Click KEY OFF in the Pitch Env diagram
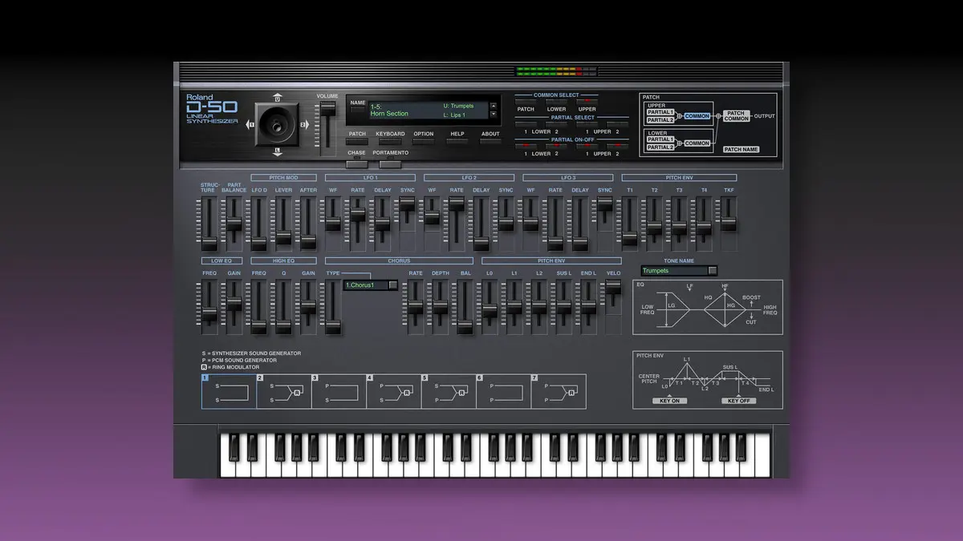Image resolution: width=963 pixels, height=541 pixels. (738, 400)
